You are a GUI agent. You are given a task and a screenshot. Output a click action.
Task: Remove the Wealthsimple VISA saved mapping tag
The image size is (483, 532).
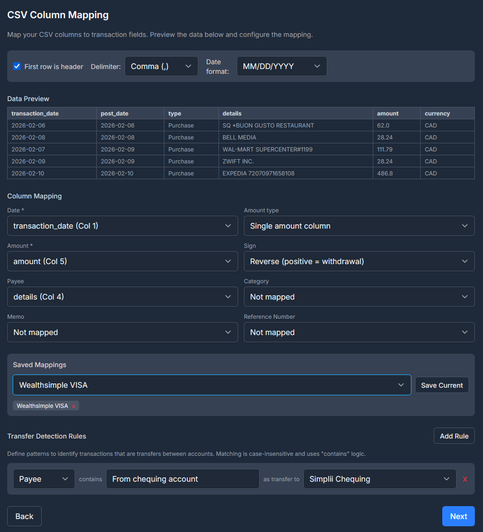coord(74,406)
